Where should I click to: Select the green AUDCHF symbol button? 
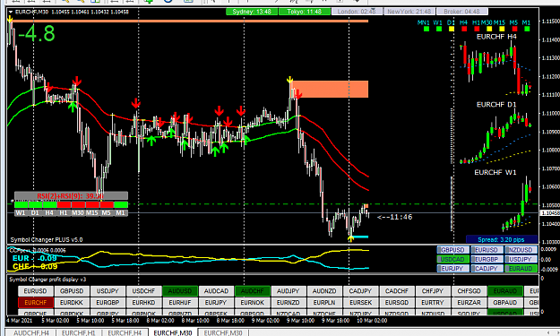[x=252, y=291]
